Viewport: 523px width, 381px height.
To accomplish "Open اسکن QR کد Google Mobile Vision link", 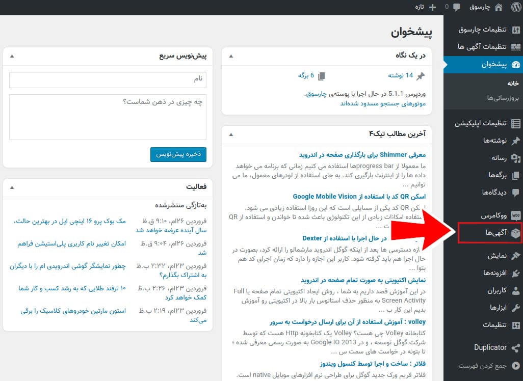I will (359, 197).
